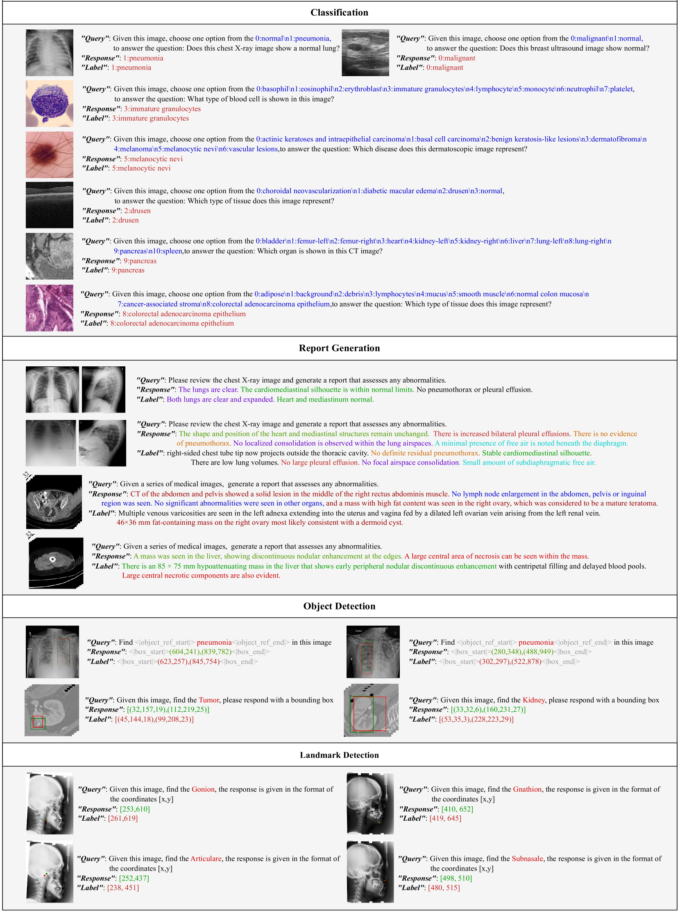680x914 pixels.
Task: Click Response '3:immature granulocytes'
Action: pyautogui.click(x=163, y=109)
